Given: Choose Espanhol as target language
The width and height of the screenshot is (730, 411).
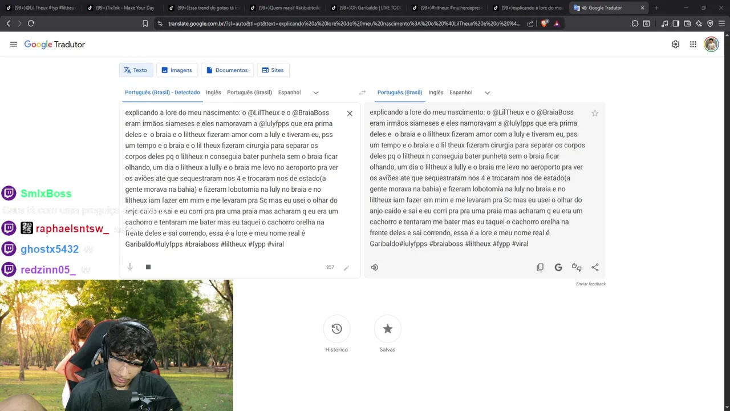Looking at the screenshot, I should [x=461, y=92].
